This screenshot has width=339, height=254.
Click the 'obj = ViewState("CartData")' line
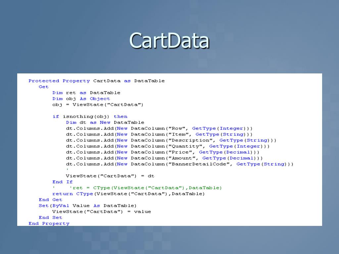pos(98,105)
